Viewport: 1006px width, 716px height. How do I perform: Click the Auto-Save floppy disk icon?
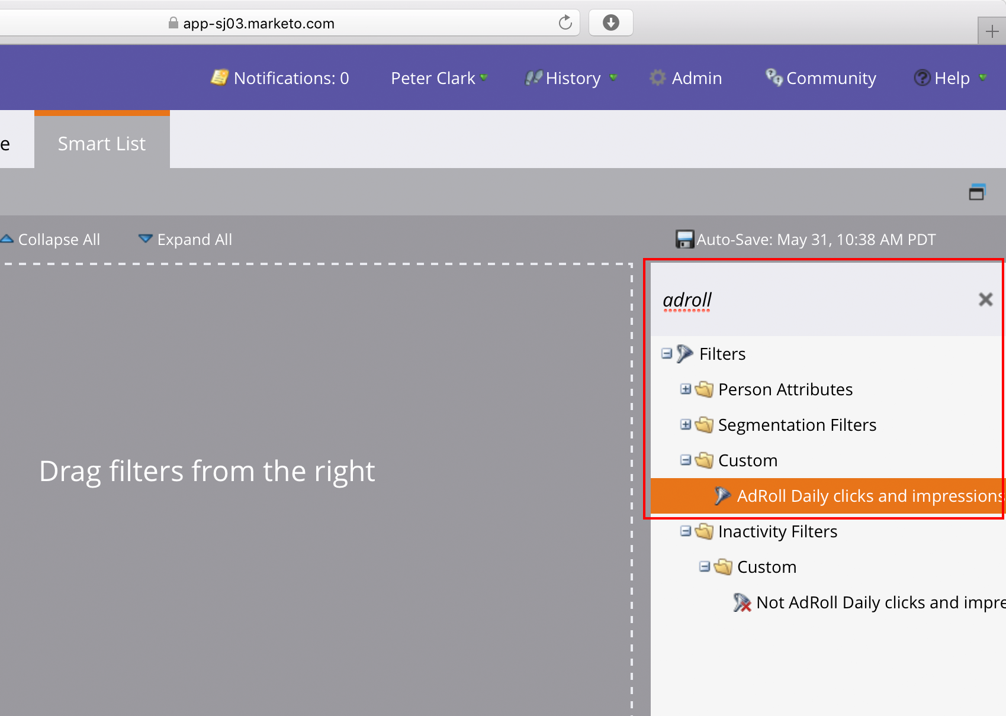(x=685, y=239)
